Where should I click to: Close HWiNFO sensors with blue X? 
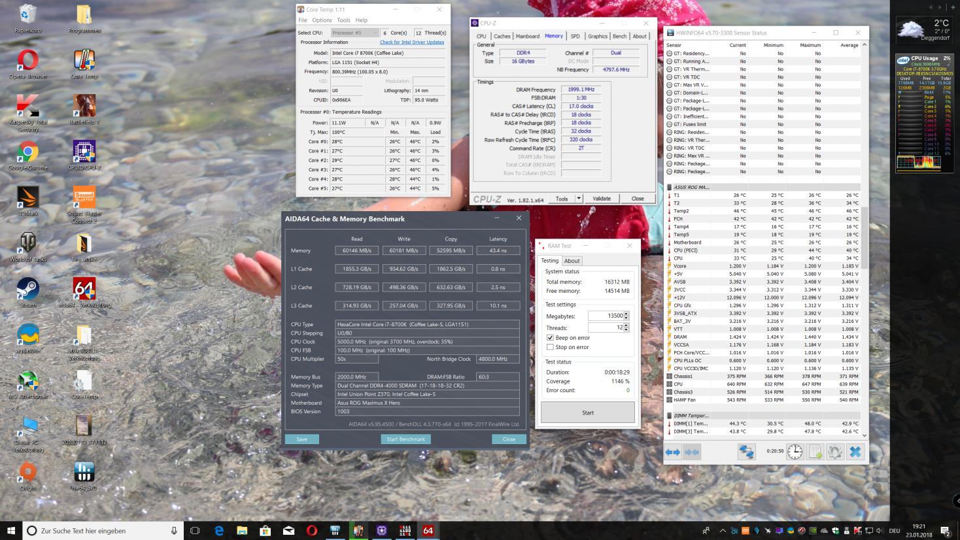point(855,452)
